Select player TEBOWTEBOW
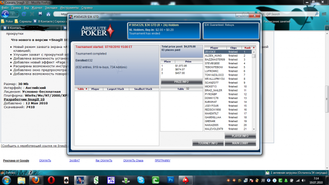Screen dimensions: 329x185 coord(228,67)
